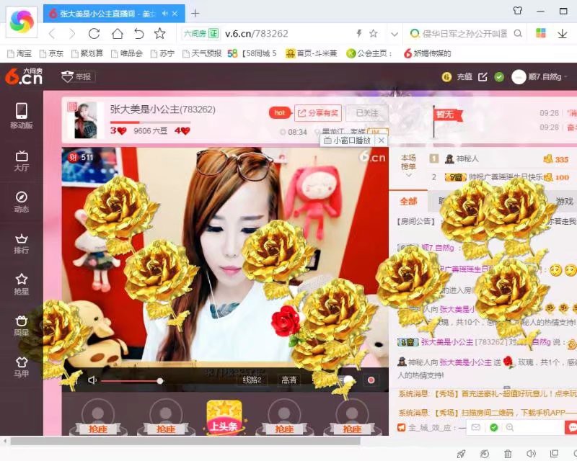The height and width of the screenshot is (461, 577).
Task: Click the browser skin shirt icon in title bar
Action: tap(518, 11)
